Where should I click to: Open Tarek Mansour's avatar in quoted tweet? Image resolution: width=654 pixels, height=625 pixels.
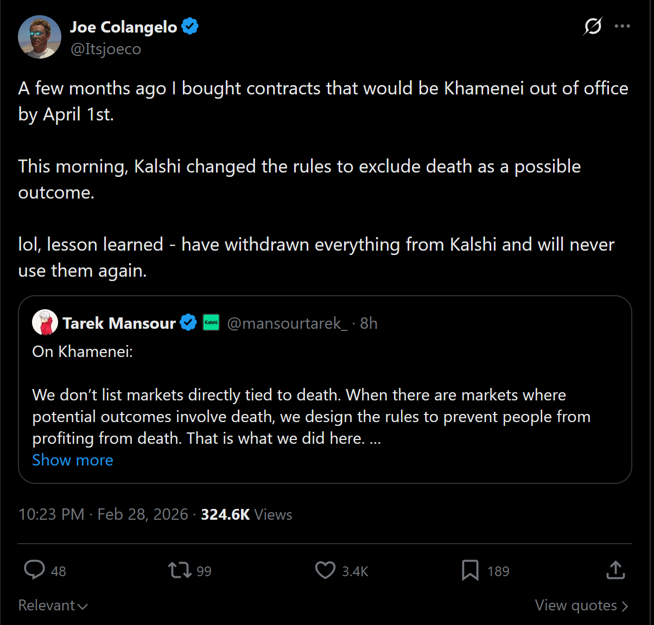(x=45, y=323)
